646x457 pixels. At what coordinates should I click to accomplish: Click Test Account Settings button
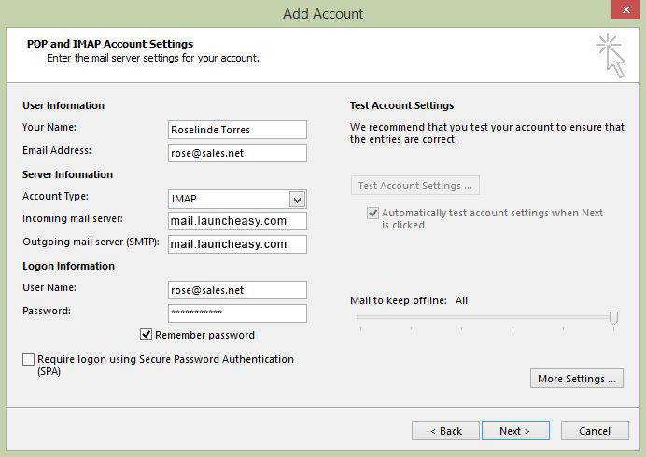point(414,186)
